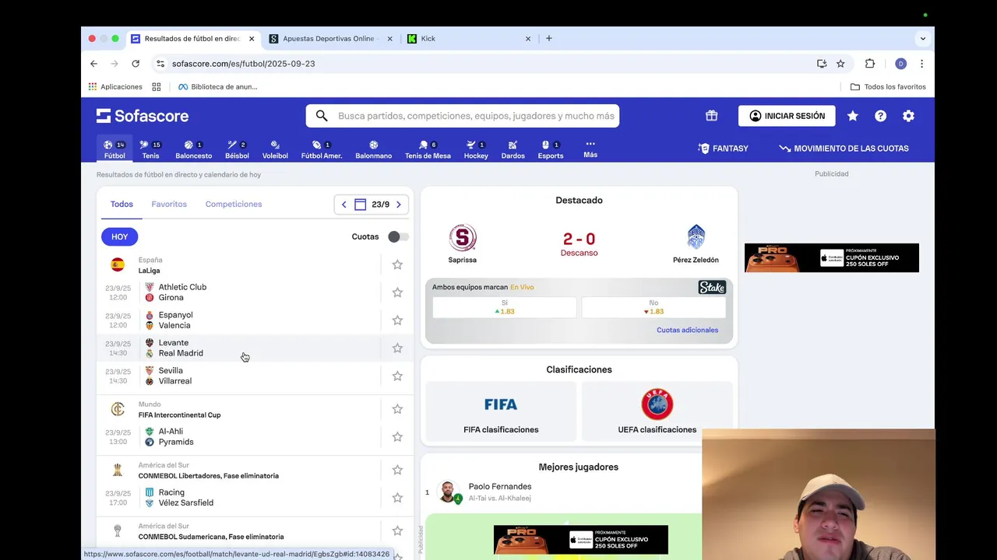The image size is (997, 560).
Task: Open the Más sports menu
Action: point(590,149)
